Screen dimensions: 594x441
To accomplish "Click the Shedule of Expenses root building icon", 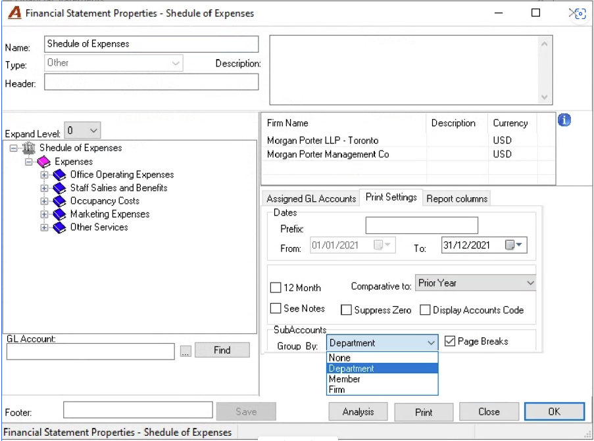I will coord(29,148).
